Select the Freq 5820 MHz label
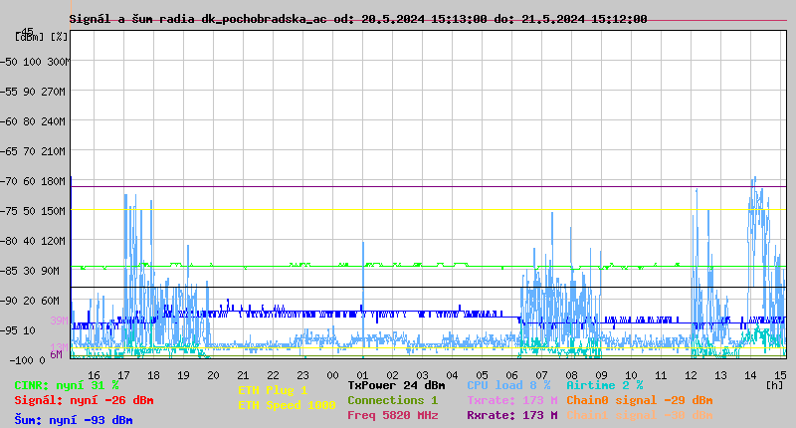796x428 pixels. point(392,415)
